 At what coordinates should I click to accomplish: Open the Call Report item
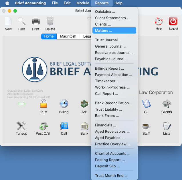click(114, 93)
